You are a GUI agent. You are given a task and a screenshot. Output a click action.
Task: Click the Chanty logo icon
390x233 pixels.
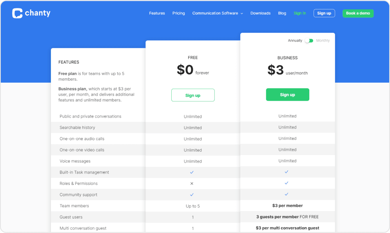[17, 13]
